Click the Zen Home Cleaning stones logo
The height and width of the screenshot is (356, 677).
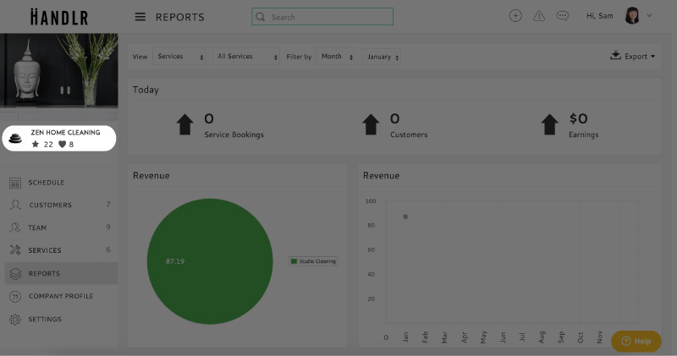[15, 138]
